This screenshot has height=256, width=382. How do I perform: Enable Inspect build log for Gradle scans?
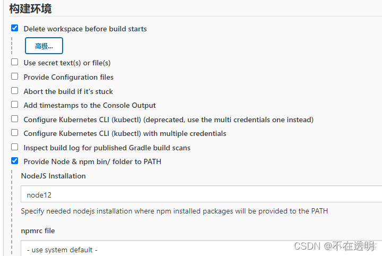pyautogui.click(x=14, y=147)
